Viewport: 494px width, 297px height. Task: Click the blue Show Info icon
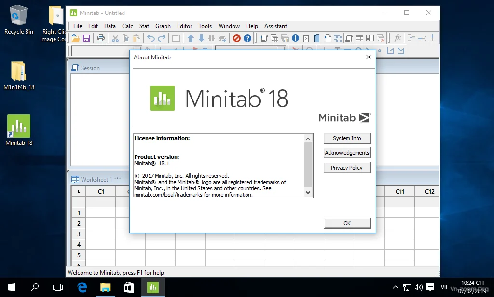(295, 38)
